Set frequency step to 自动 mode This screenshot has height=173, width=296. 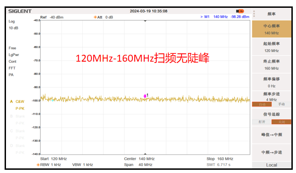pos(262,104)
